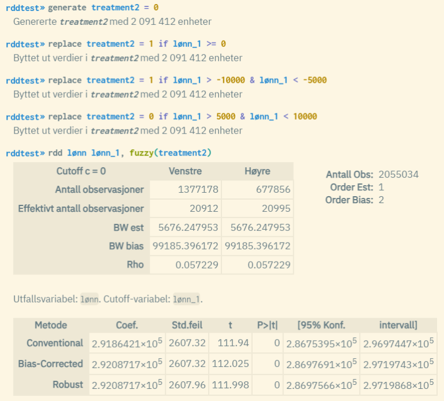
Task: Click the 'generate treatment2 = 0' command line
Action: coord(103,8)
